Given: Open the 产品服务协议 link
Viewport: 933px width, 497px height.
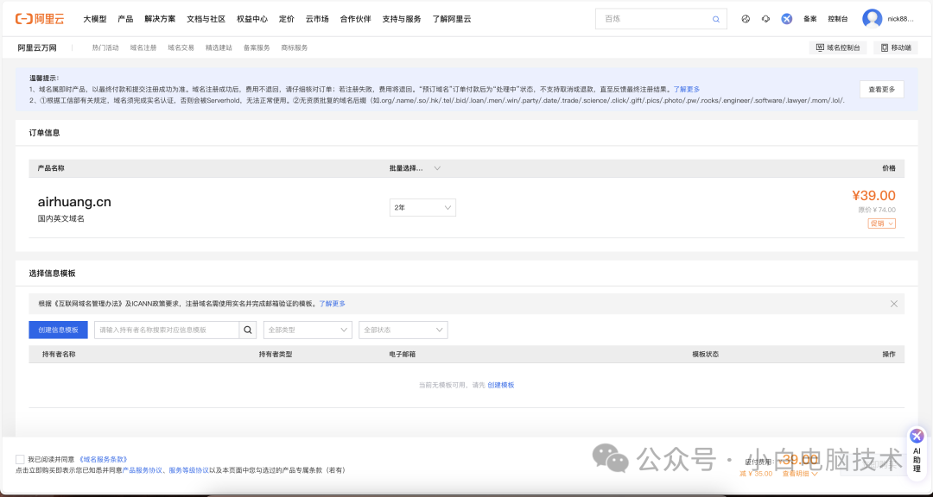Looking at the screenshot, I should point(143,470).
